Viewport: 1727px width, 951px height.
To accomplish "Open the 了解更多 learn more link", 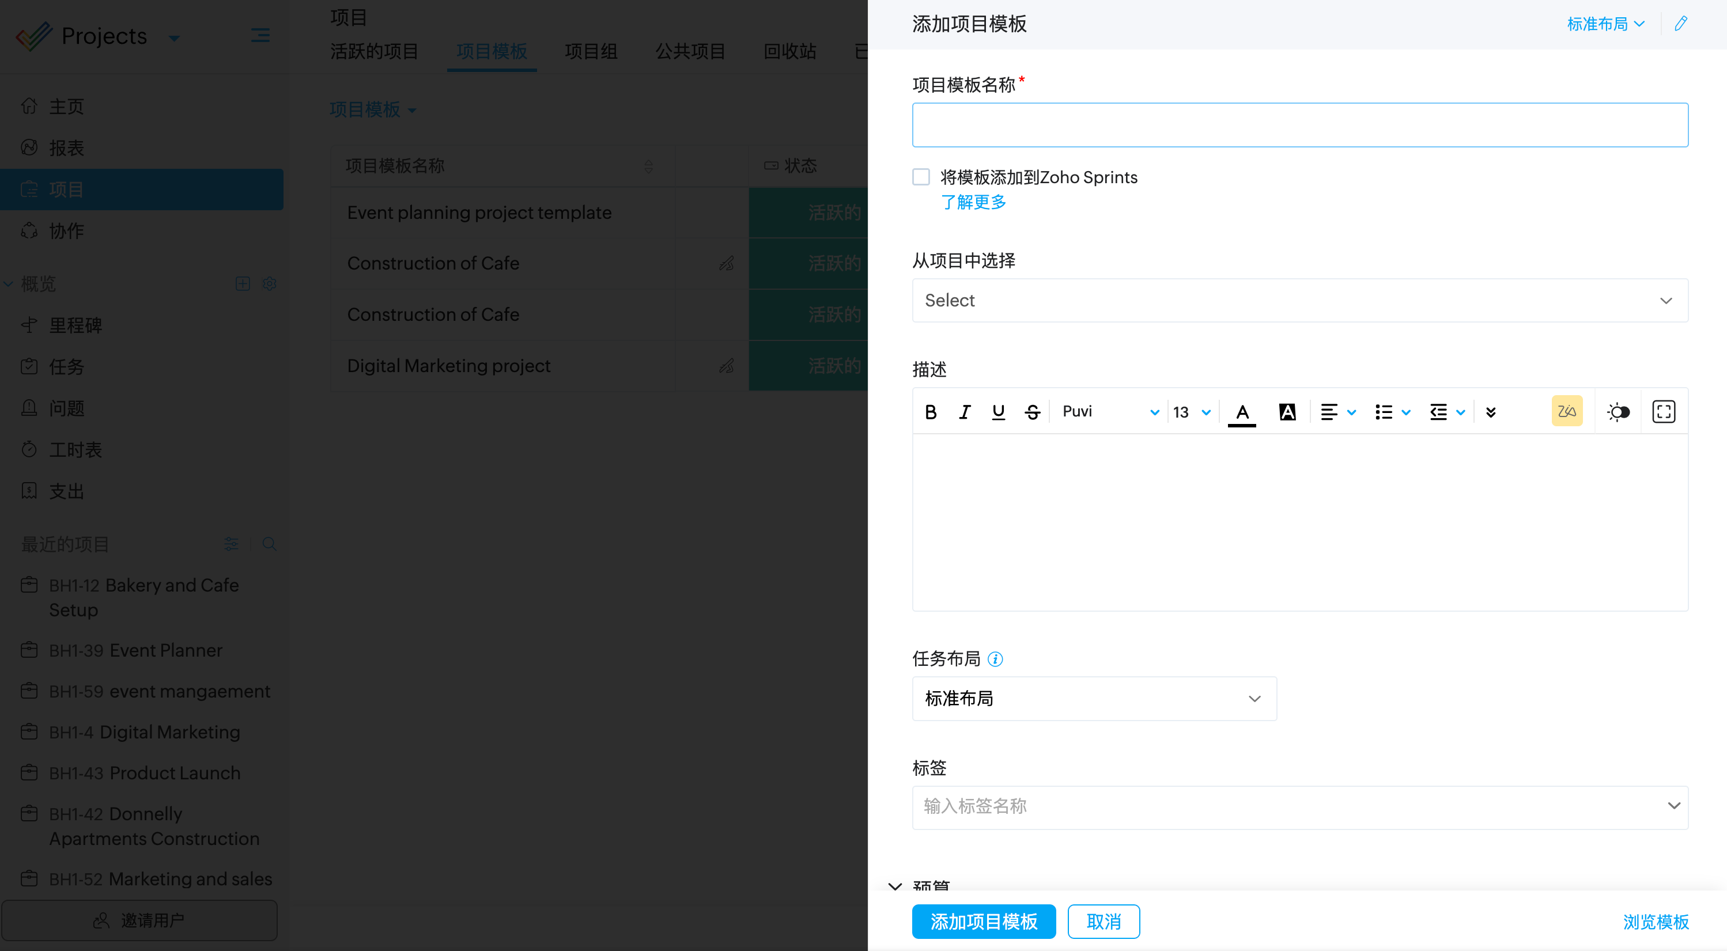I will 973,202.
